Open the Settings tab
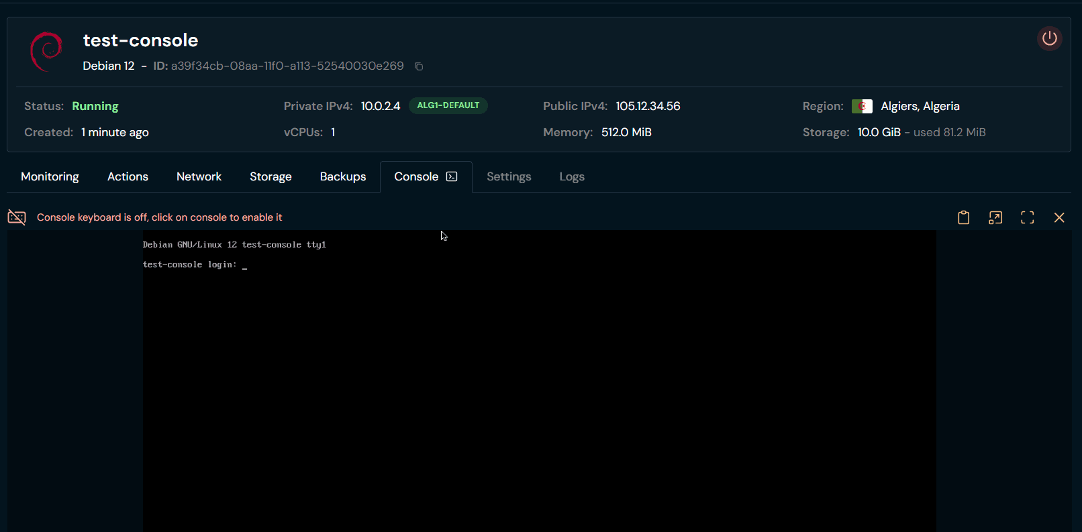 509,176
